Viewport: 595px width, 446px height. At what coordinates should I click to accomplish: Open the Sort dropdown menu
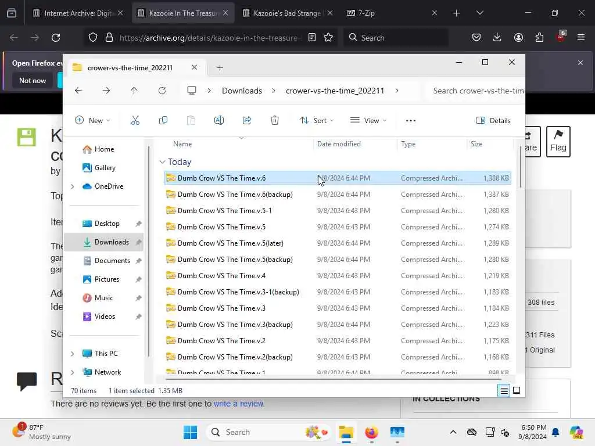point(317,121)
